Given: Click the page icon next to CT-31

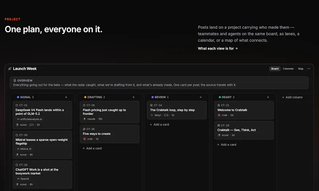Looking at the screenshot, I should [17, 105].
